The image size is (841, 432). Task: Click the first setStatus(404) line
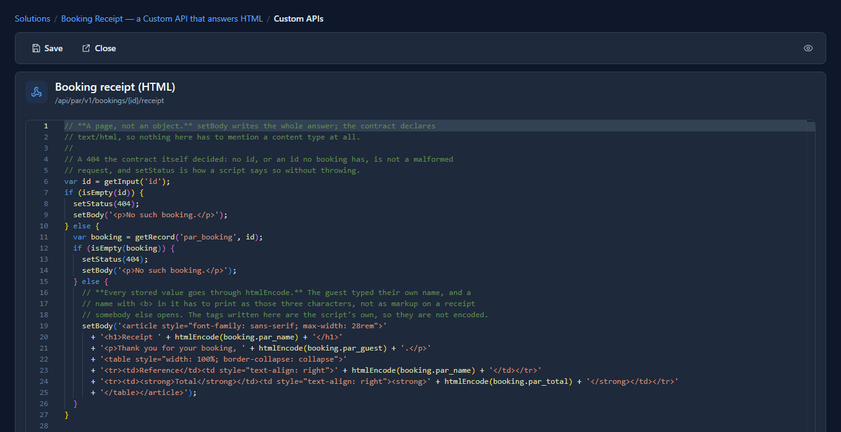click(x=106, y=204)
